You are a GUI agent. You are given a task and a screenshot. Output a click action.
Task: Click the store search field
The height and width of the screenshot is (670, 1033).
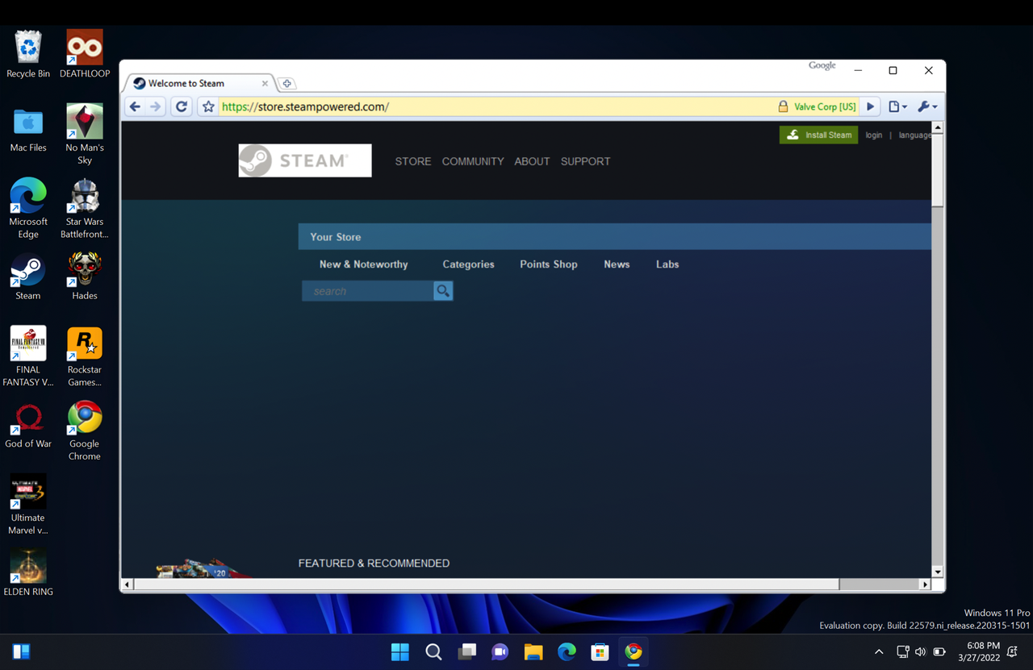click(367, 291)
